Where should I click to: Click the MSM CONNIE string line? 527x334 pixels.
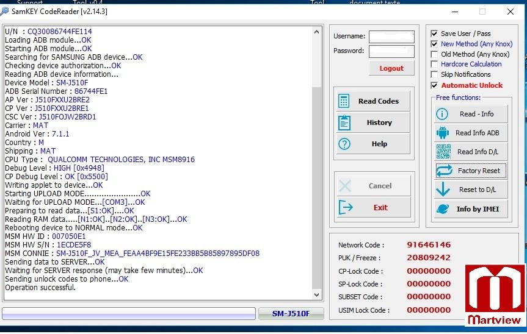pos(132,254)
